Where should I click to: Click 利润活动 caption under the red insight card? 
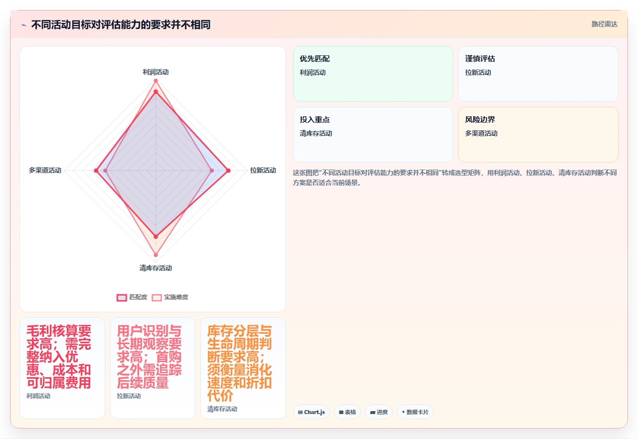[x=38, y=396]
